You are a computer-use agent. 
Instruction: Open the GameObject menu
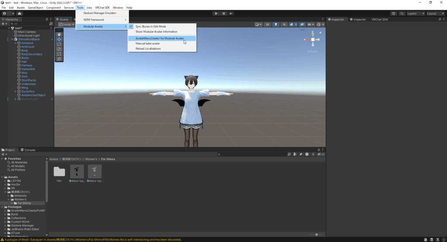(35, 8)
